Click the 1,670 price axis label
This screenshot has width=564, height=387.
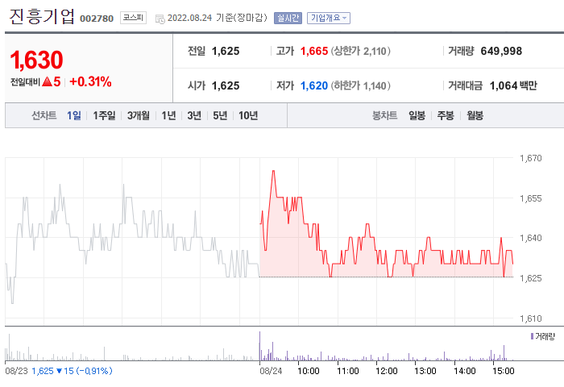click(x=530, y=158)
